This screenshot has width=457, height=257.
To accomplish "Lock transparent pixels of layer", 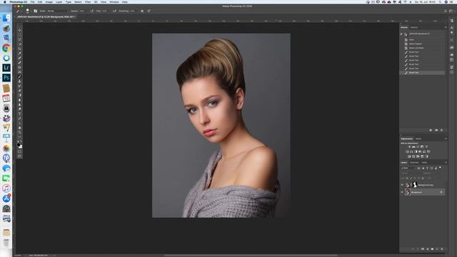I will (407, 178).
